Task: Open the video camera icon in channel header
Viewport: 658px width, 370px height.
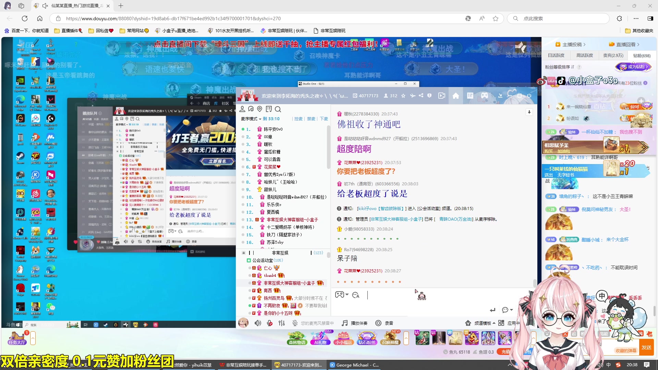Action: pyautogui.click(x=442, y=96)
